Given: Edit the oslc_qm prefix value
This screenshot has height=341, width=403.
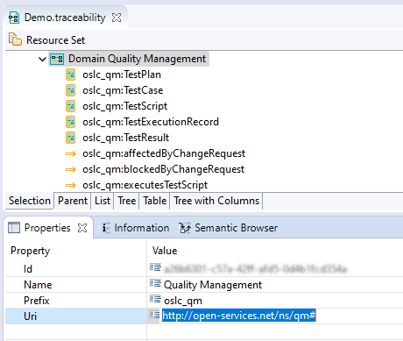Looking at the screenshot, I should 183,301.
